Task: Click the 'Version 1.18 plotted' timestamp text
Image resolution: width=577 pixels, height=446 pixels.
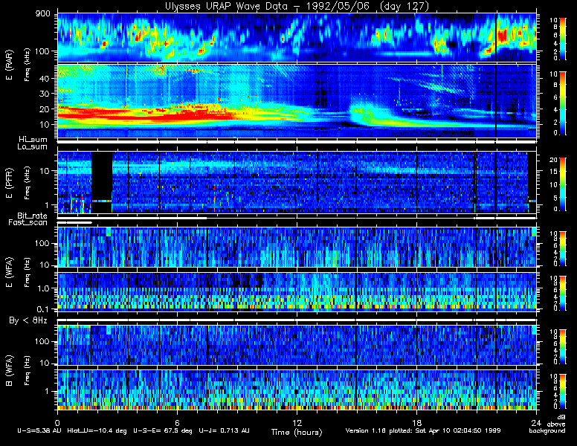Action: coord(423,430)
